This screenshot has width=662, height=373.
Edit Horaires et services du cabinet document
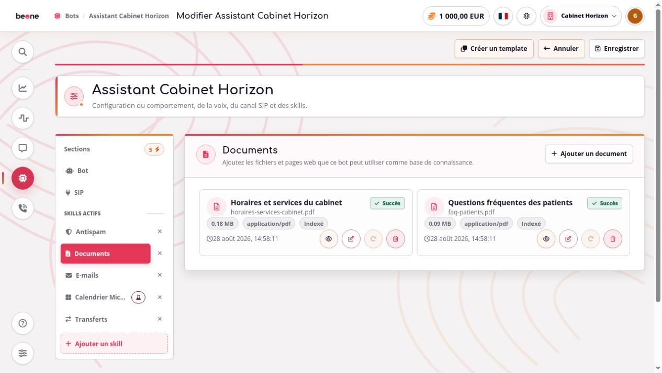[351, 239]
